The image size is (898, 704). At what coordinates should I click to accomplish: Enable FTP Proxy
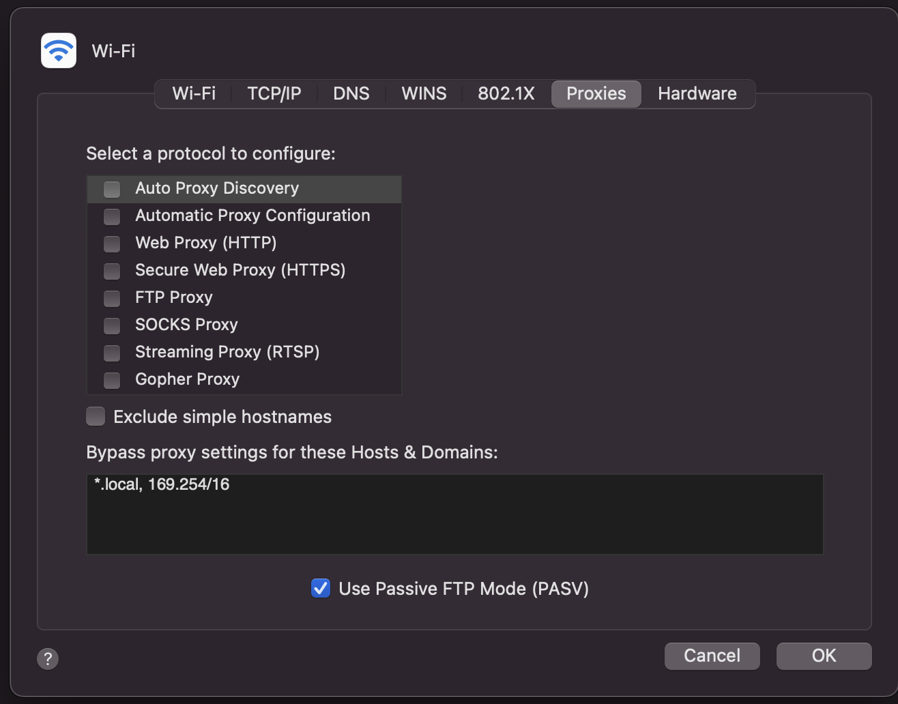click(111, 298)
